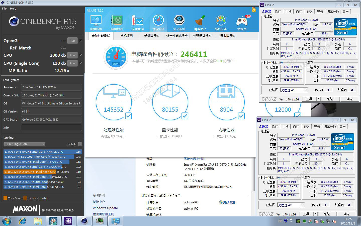Select ranking row Intel Core i7-4770K CPU
This screenshot has width=361, height=226.
43,152
